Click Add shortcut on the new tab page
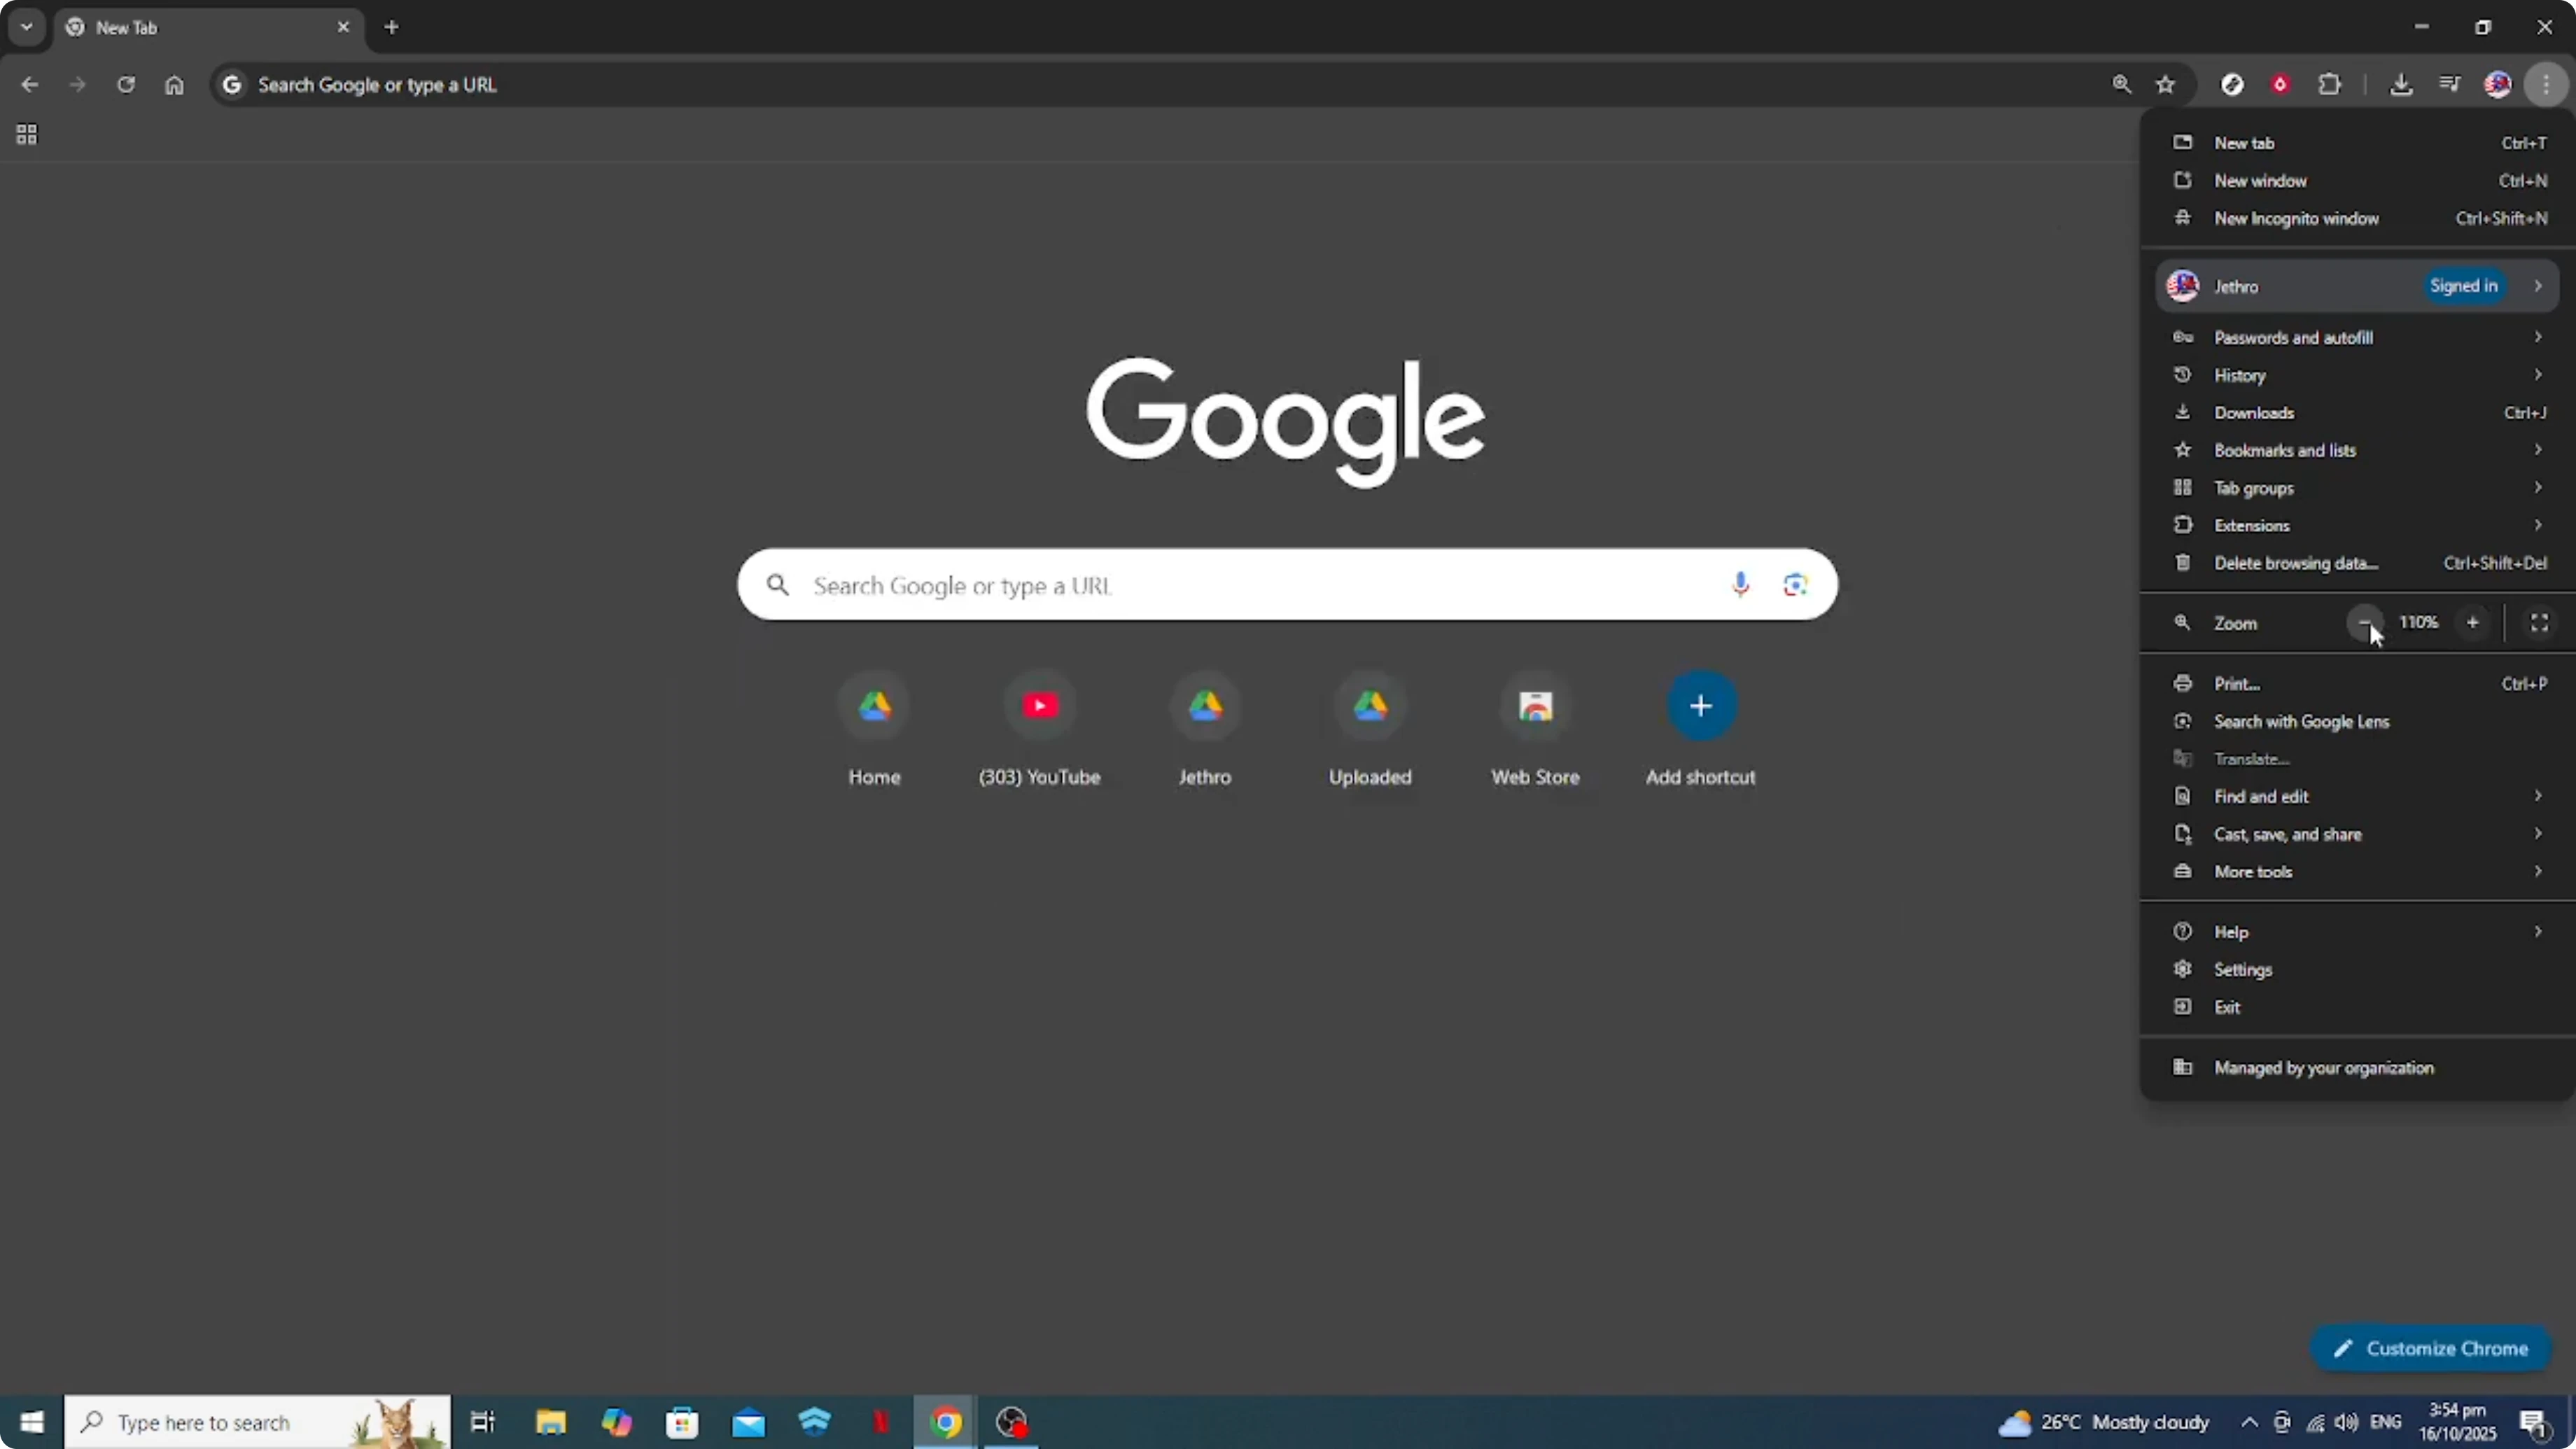This screenshot has width=2576, height=1449. tap(1700, 707)
